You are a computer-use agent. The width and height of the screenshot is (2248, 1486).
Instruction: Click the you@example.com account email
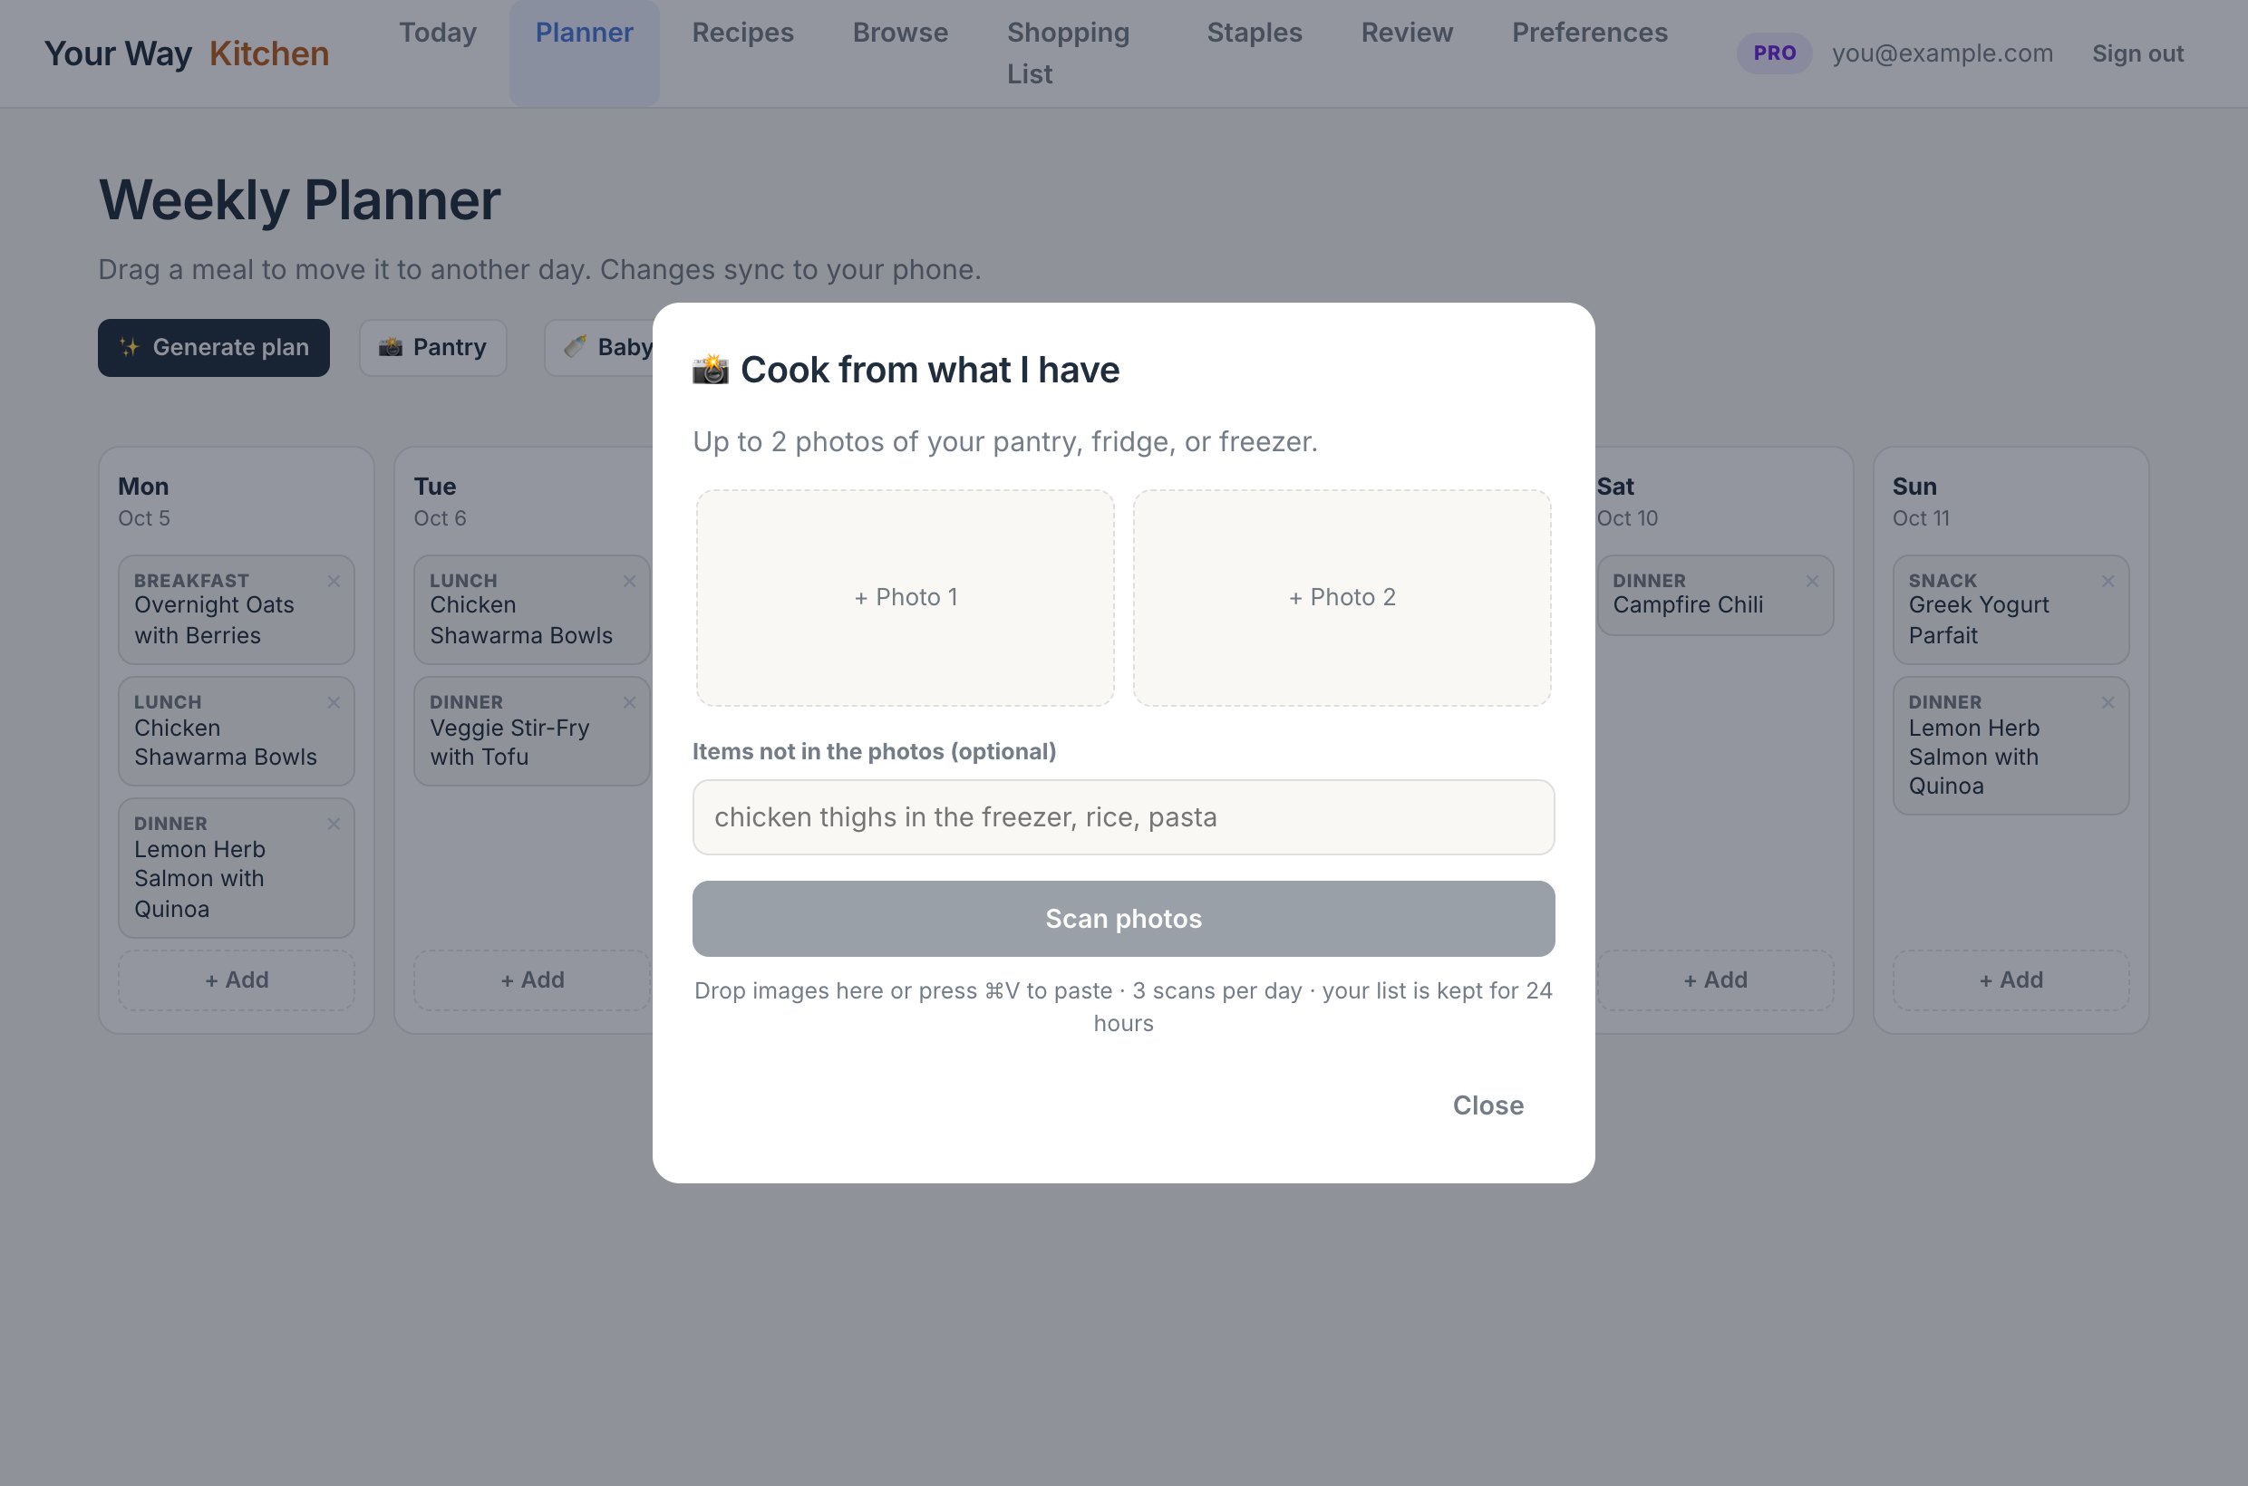[x=1942, y=53]
